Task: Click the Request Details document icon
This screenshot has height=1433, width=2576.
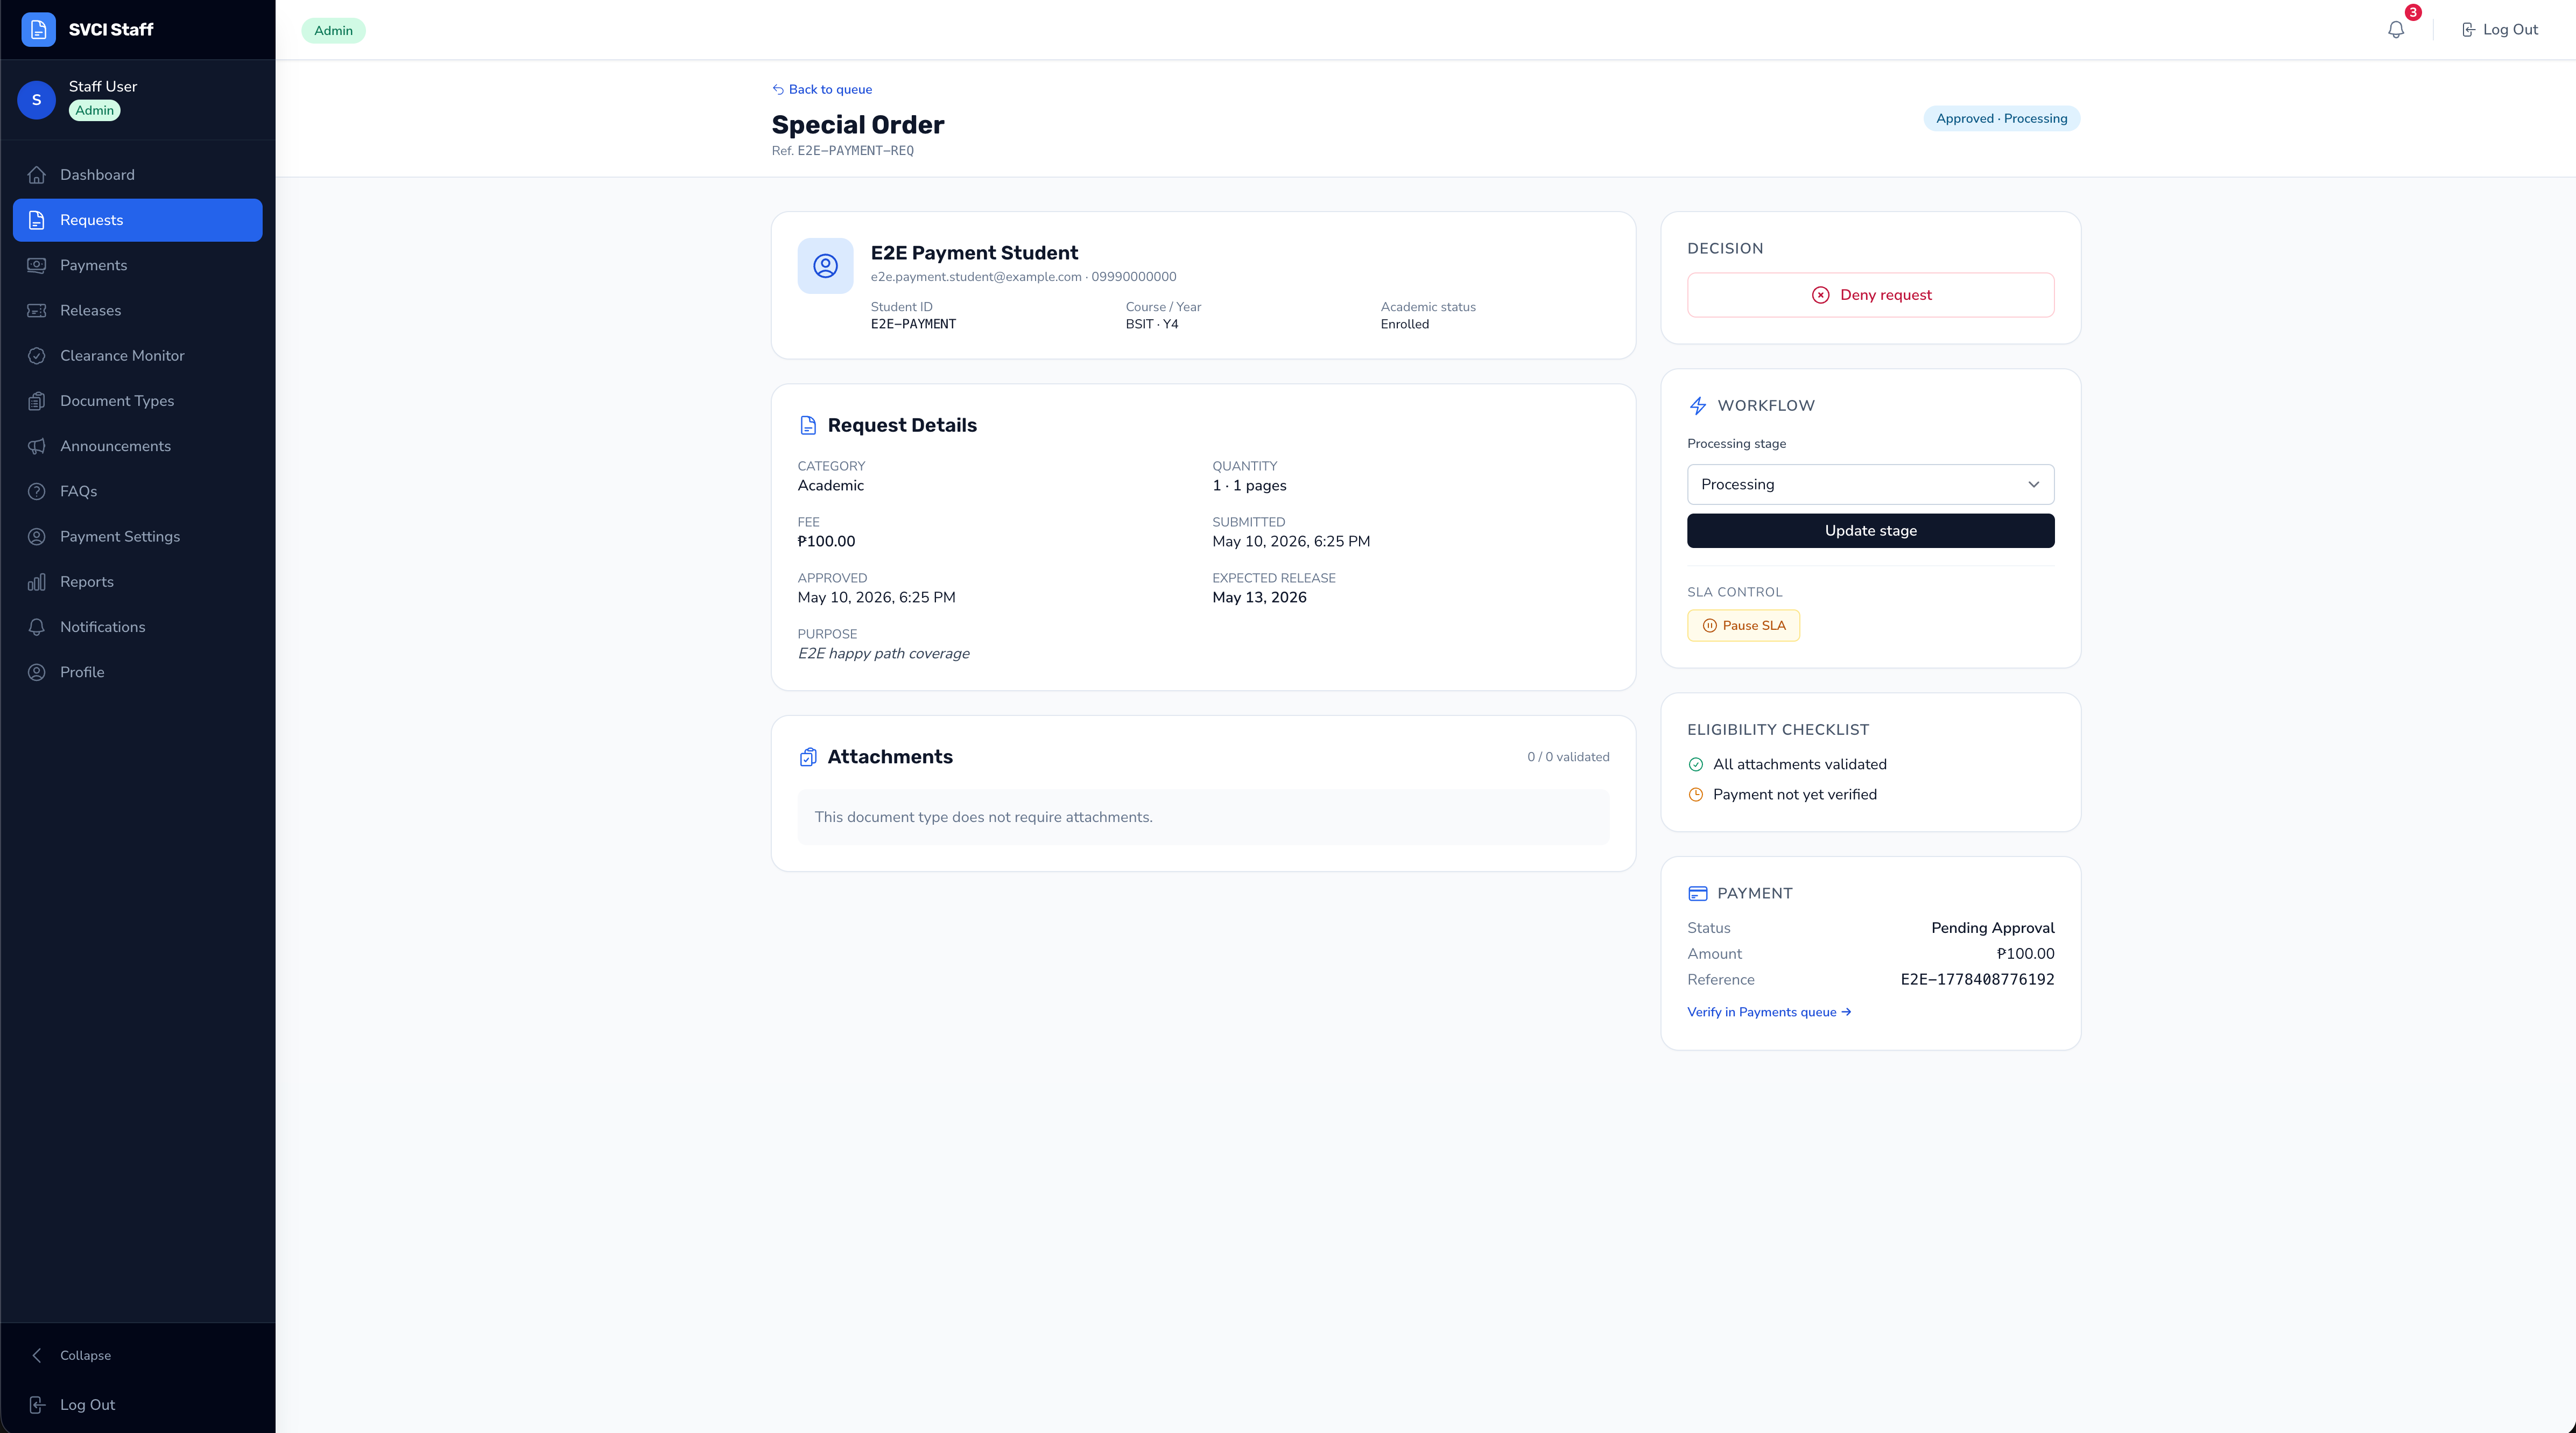Action: 808,426
